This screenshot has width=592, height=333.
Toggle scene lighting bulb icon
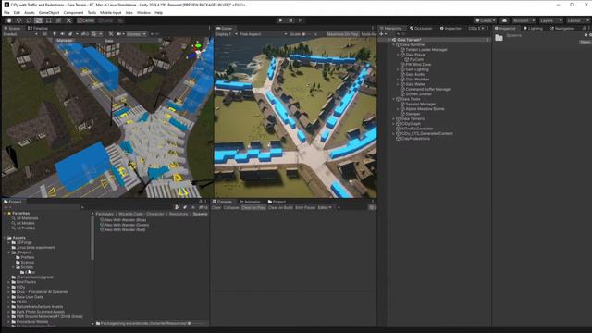tap(55, 34)
